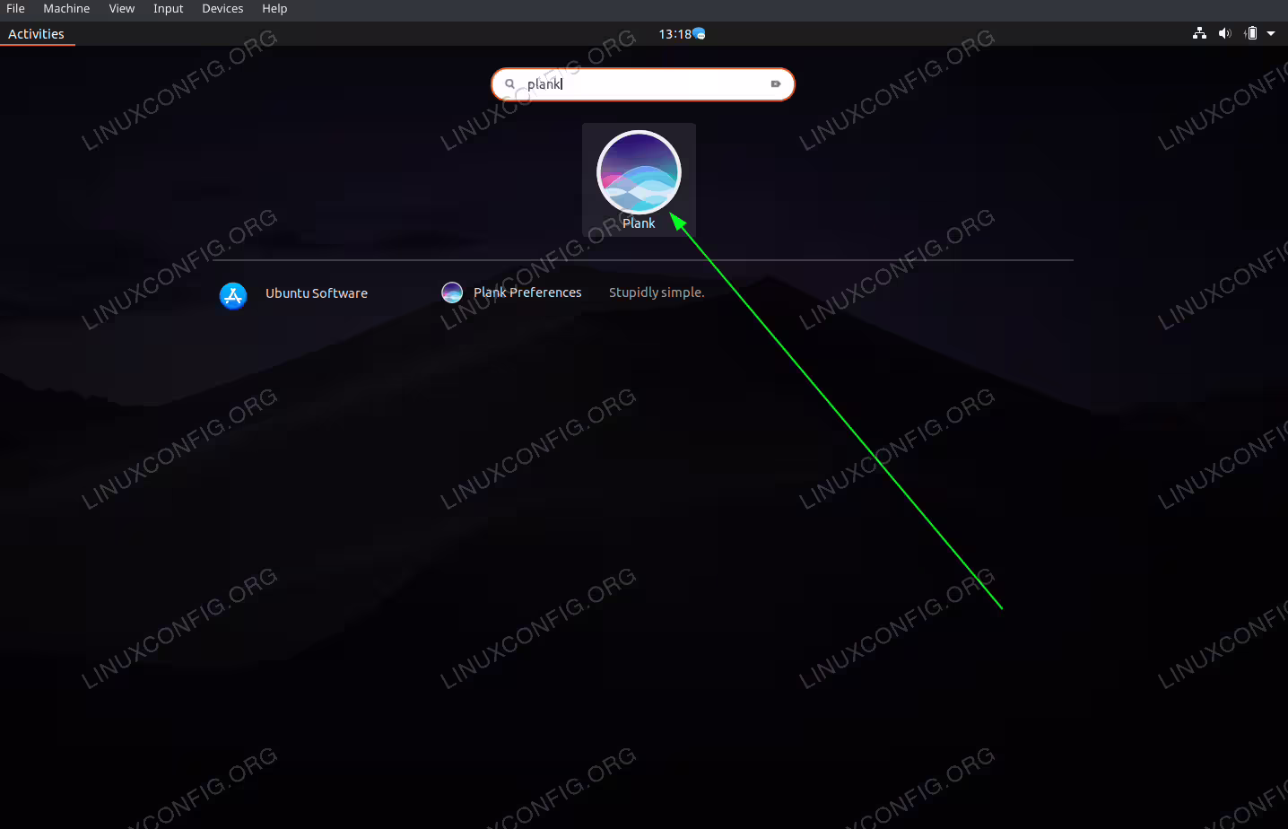The height and width of the screenshot is (829, 1288).
Task: Click the Plank label under the icon
Action: 639,223
